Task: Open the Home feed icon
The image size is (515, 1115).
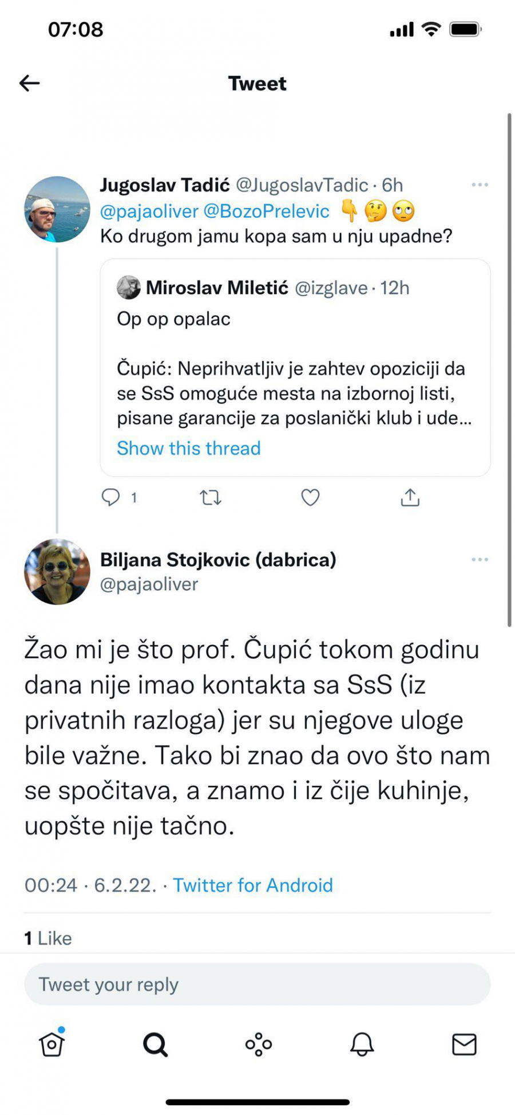Action: [51, 1044]
